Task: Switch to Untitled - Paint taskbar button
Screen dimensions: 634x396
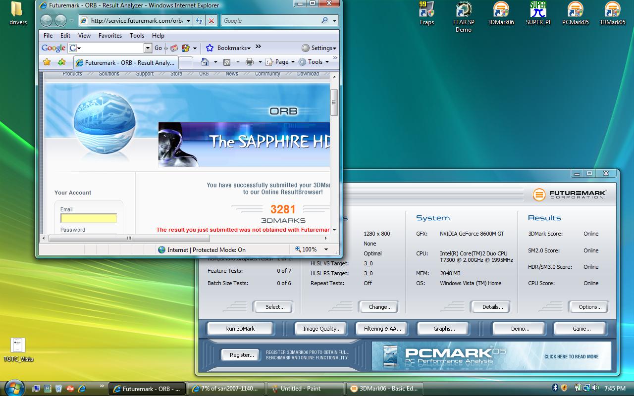Action: pyautogui.click(x=306, y=389)
